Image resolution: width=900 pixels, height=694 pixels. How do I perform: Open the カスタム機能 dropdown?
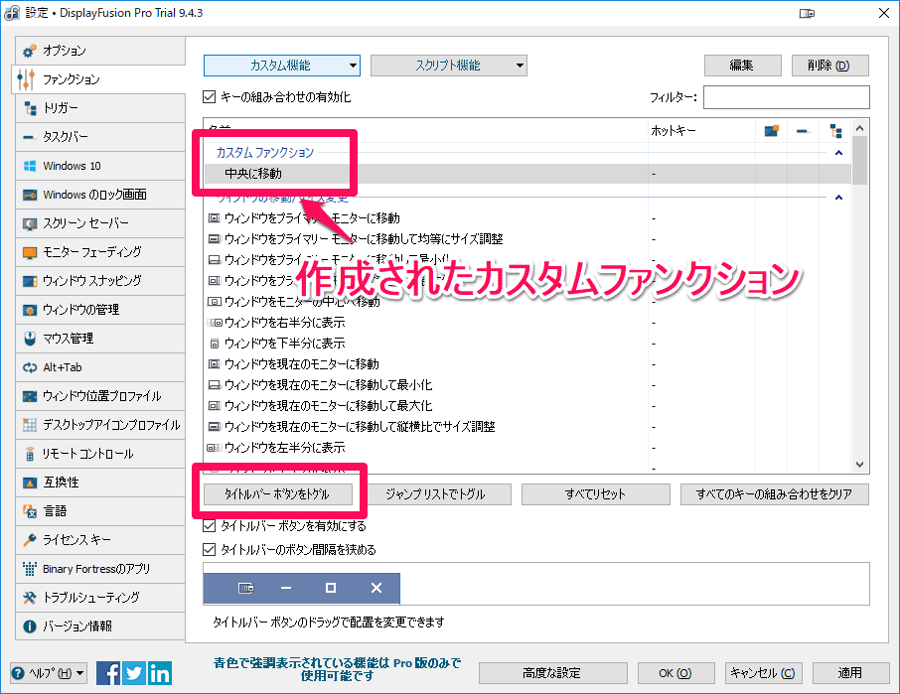282,66
